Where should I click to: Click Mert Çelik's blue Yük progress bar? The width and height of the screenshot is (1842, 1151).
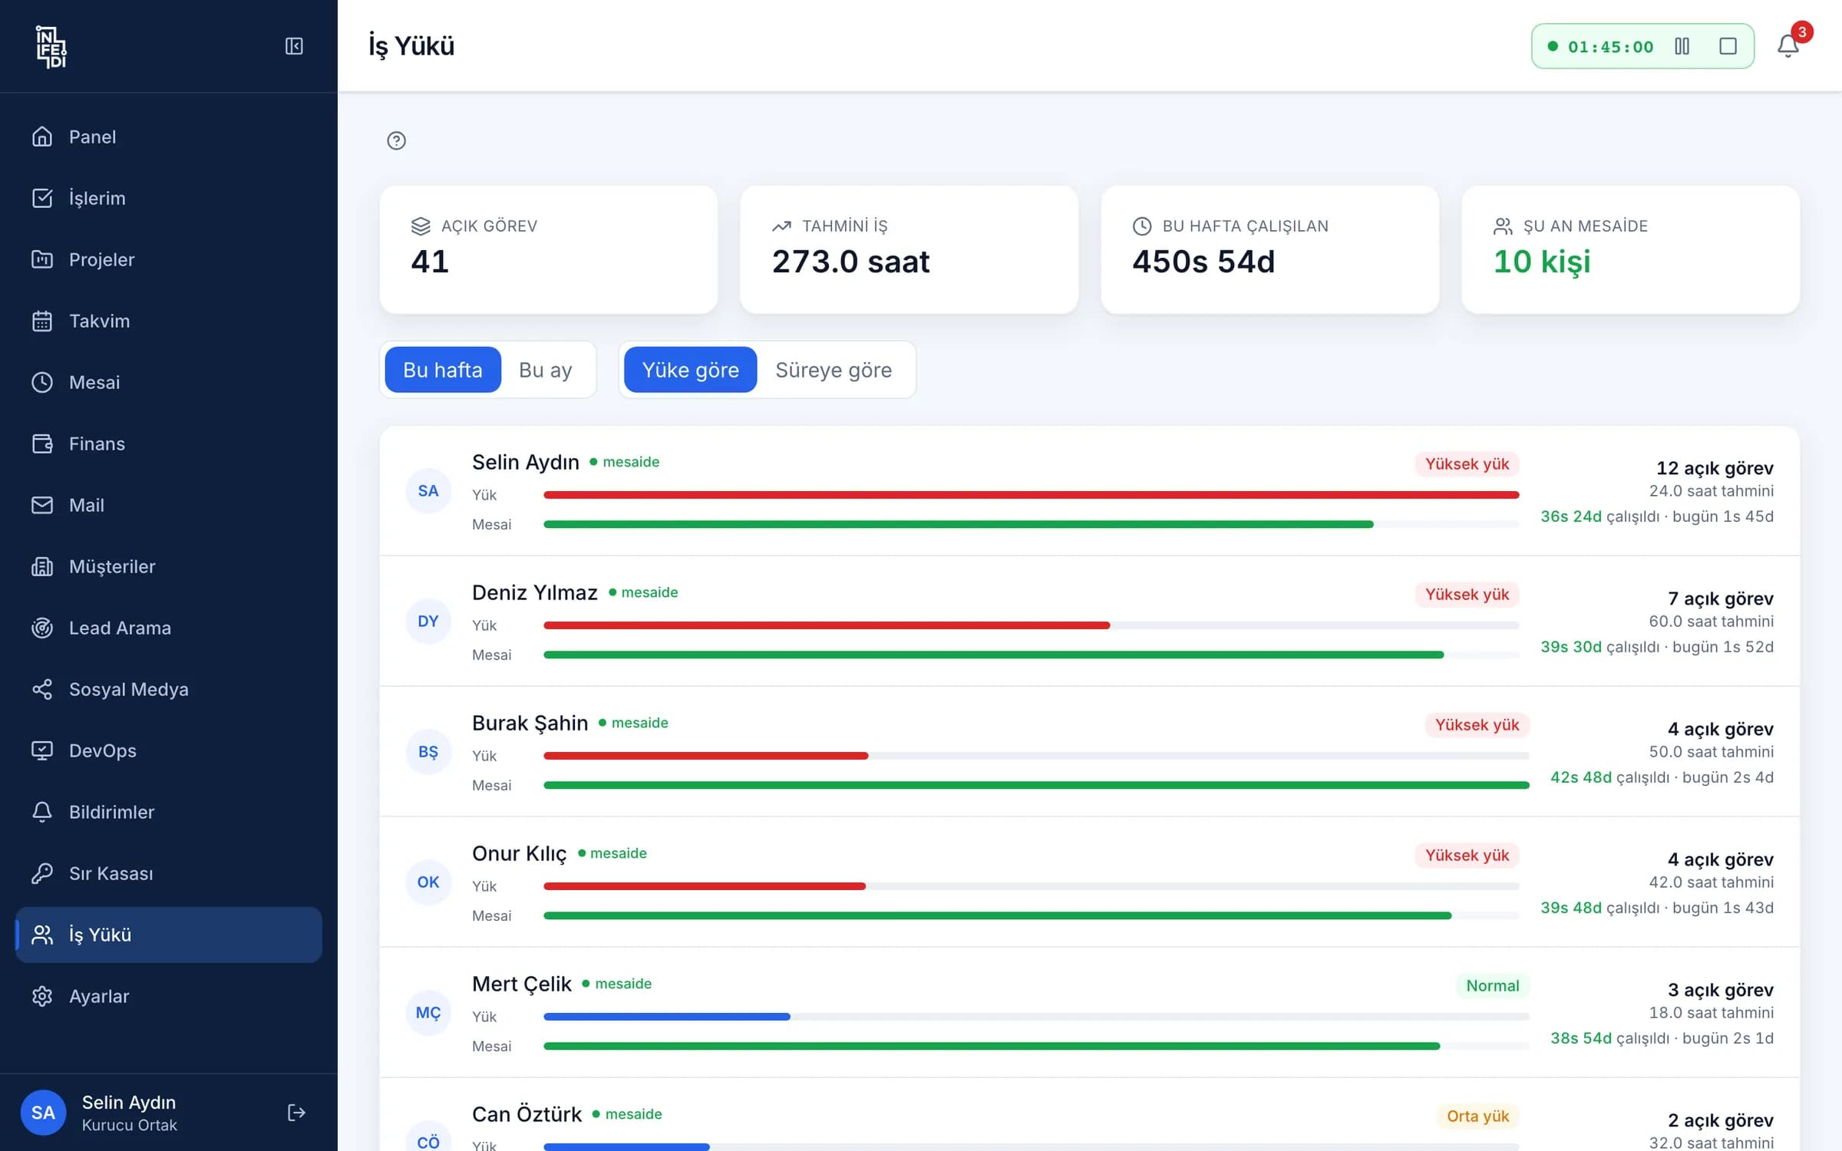[667, 1017]
